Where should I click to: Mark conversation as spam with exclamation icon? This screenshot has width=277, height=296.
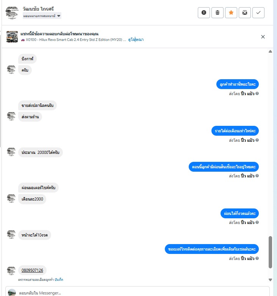tap(204, 13)
